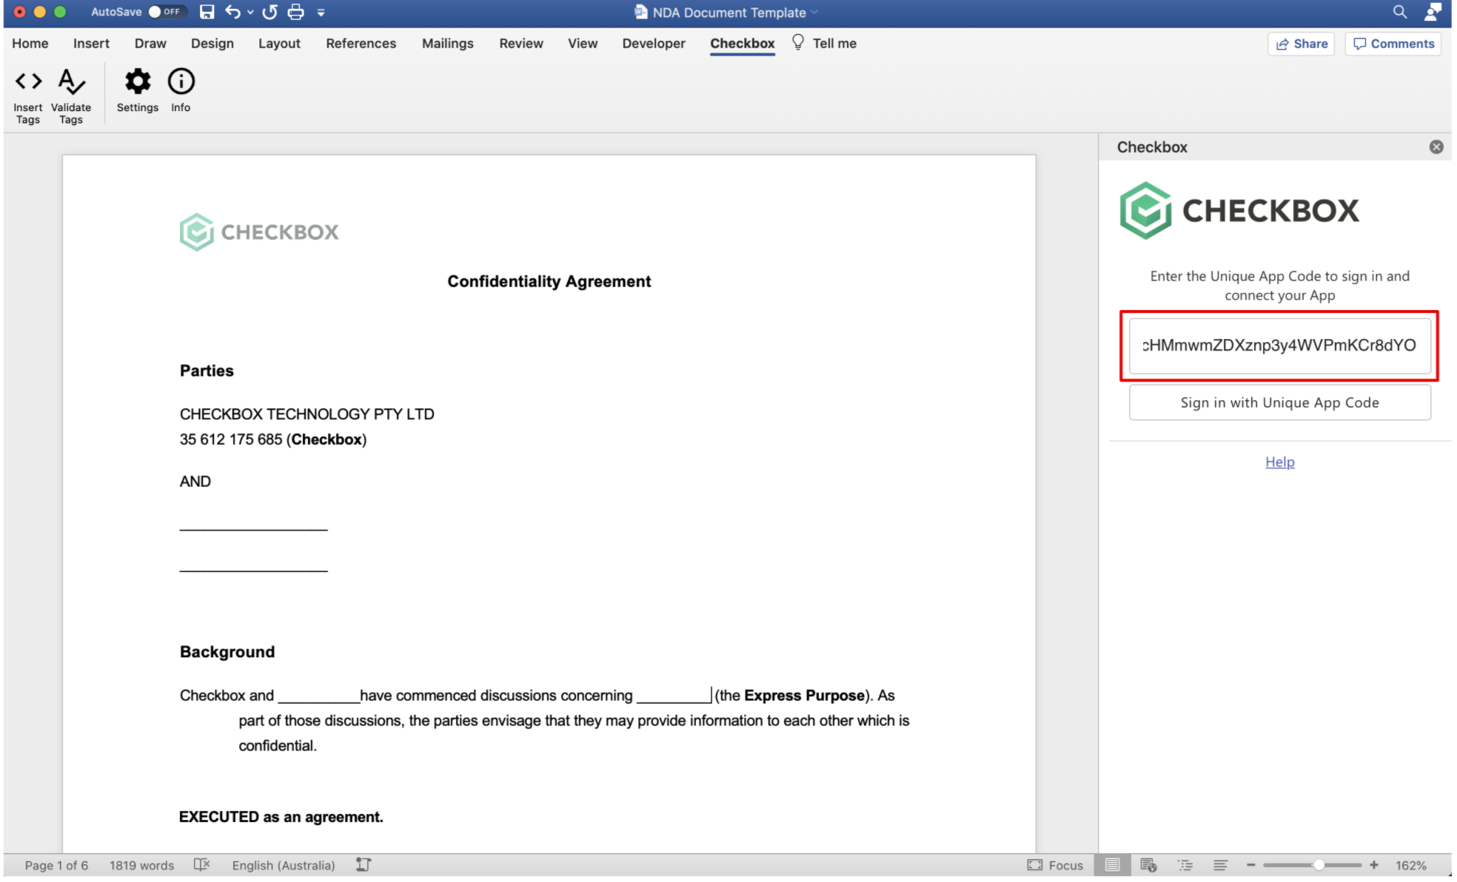Open word count showing 1819 words
Image resolution: width=1457 pixels, height=882 pixels.
141,866
